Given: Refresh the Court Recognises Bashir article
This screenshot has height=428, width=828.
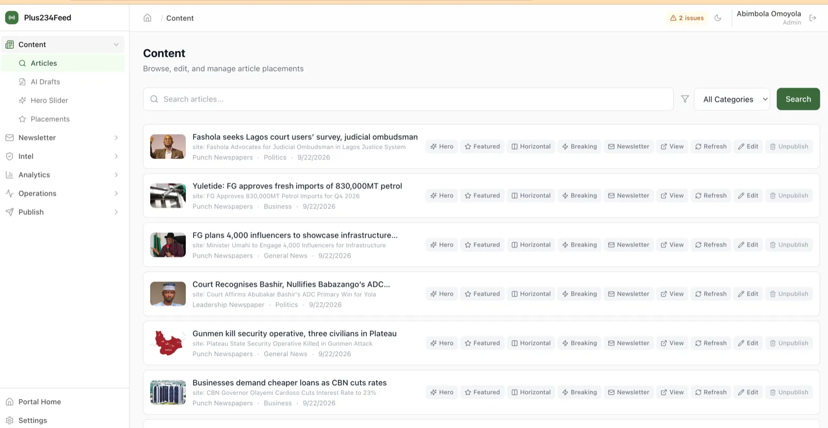Looking at the screenshot, I should [711, 294].
